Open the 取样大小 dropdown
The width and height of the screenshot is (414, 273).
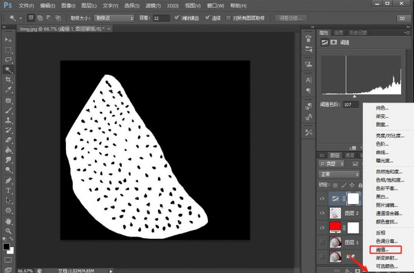pyautogui.click(x=114, y=18)
